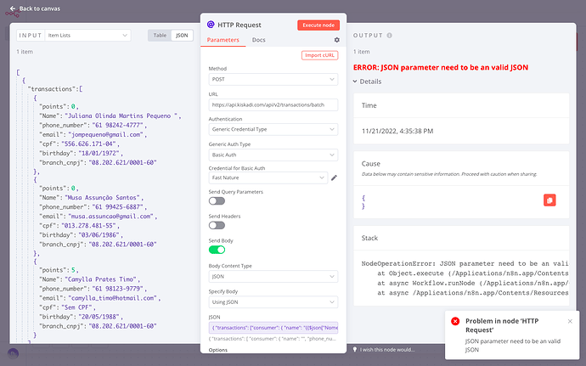The width and height of the screenshot is (586, 366).
Task: Click Execute node button
Action: 318,25
